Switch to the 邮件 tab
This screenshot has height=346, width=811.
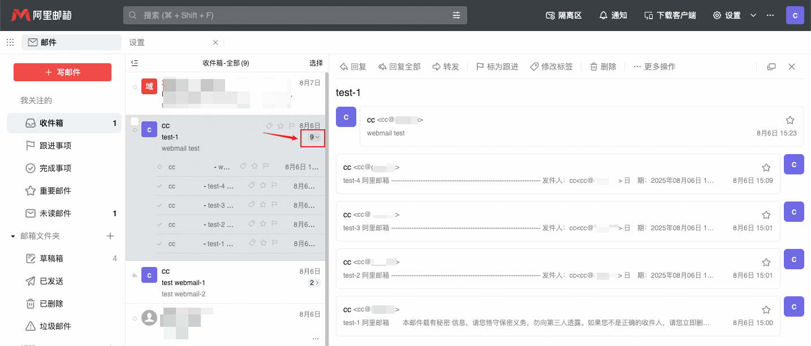click(x=71, y=42)
